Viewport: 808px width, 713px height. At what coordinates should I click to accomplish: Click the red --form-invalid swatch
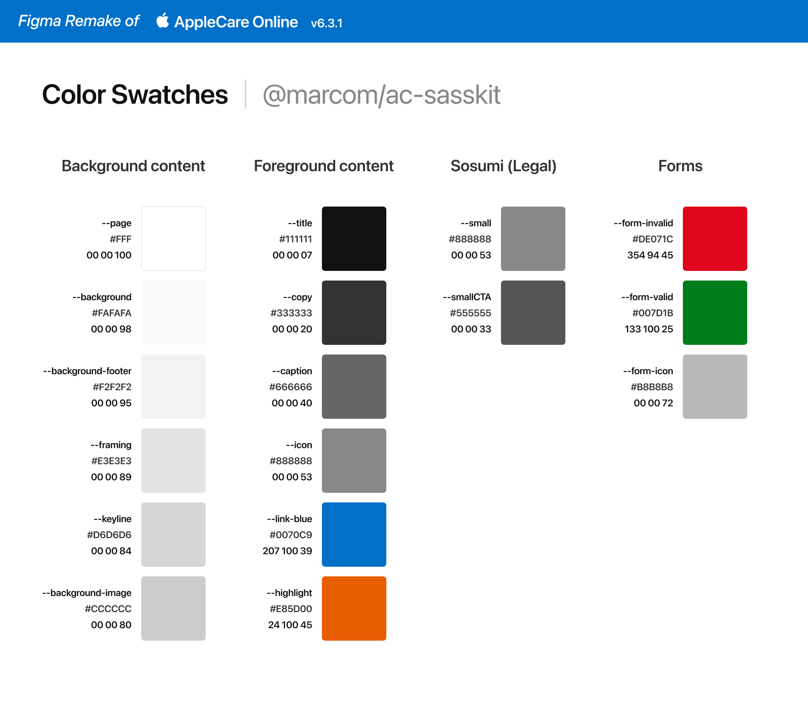pyautogui.click(x=715, y=238)
